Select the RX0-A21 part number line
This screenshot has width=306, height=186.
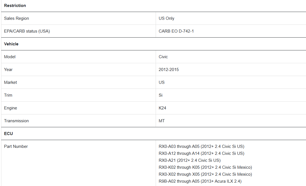pos(189,160)
